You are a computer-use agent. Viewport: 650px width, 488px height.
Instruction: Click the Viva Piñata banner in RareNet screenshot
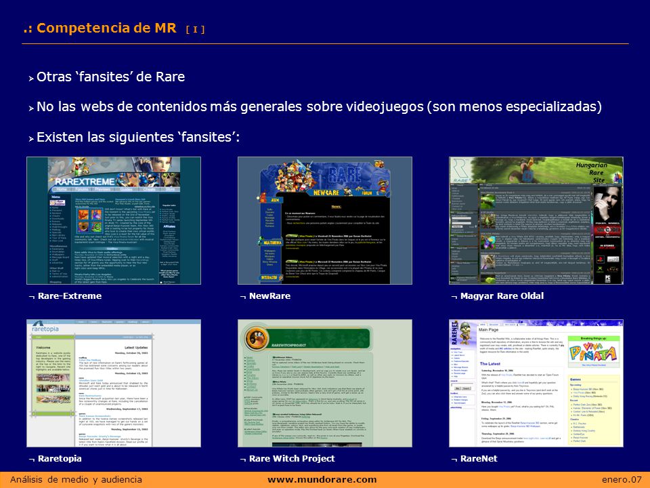(593, 353)
